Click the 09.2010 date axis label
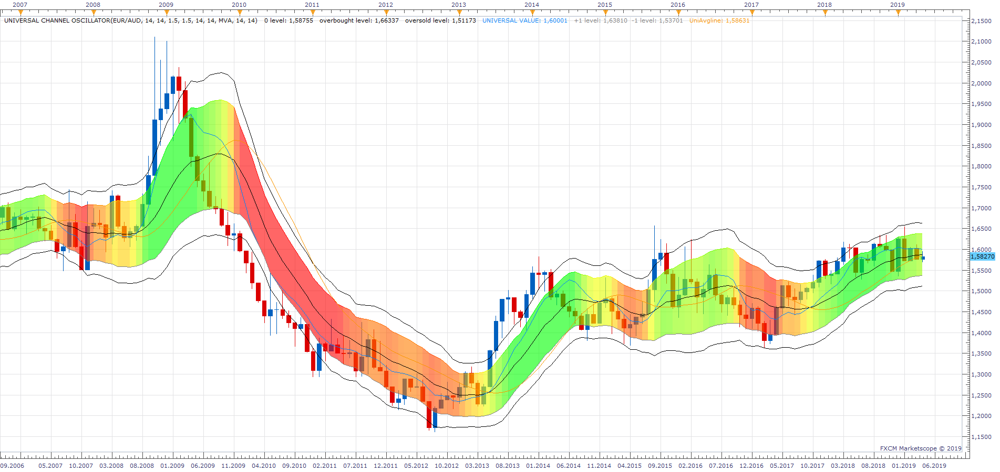Image resolution: width=1000 pixels, height=472 pixels. (294, 466)
